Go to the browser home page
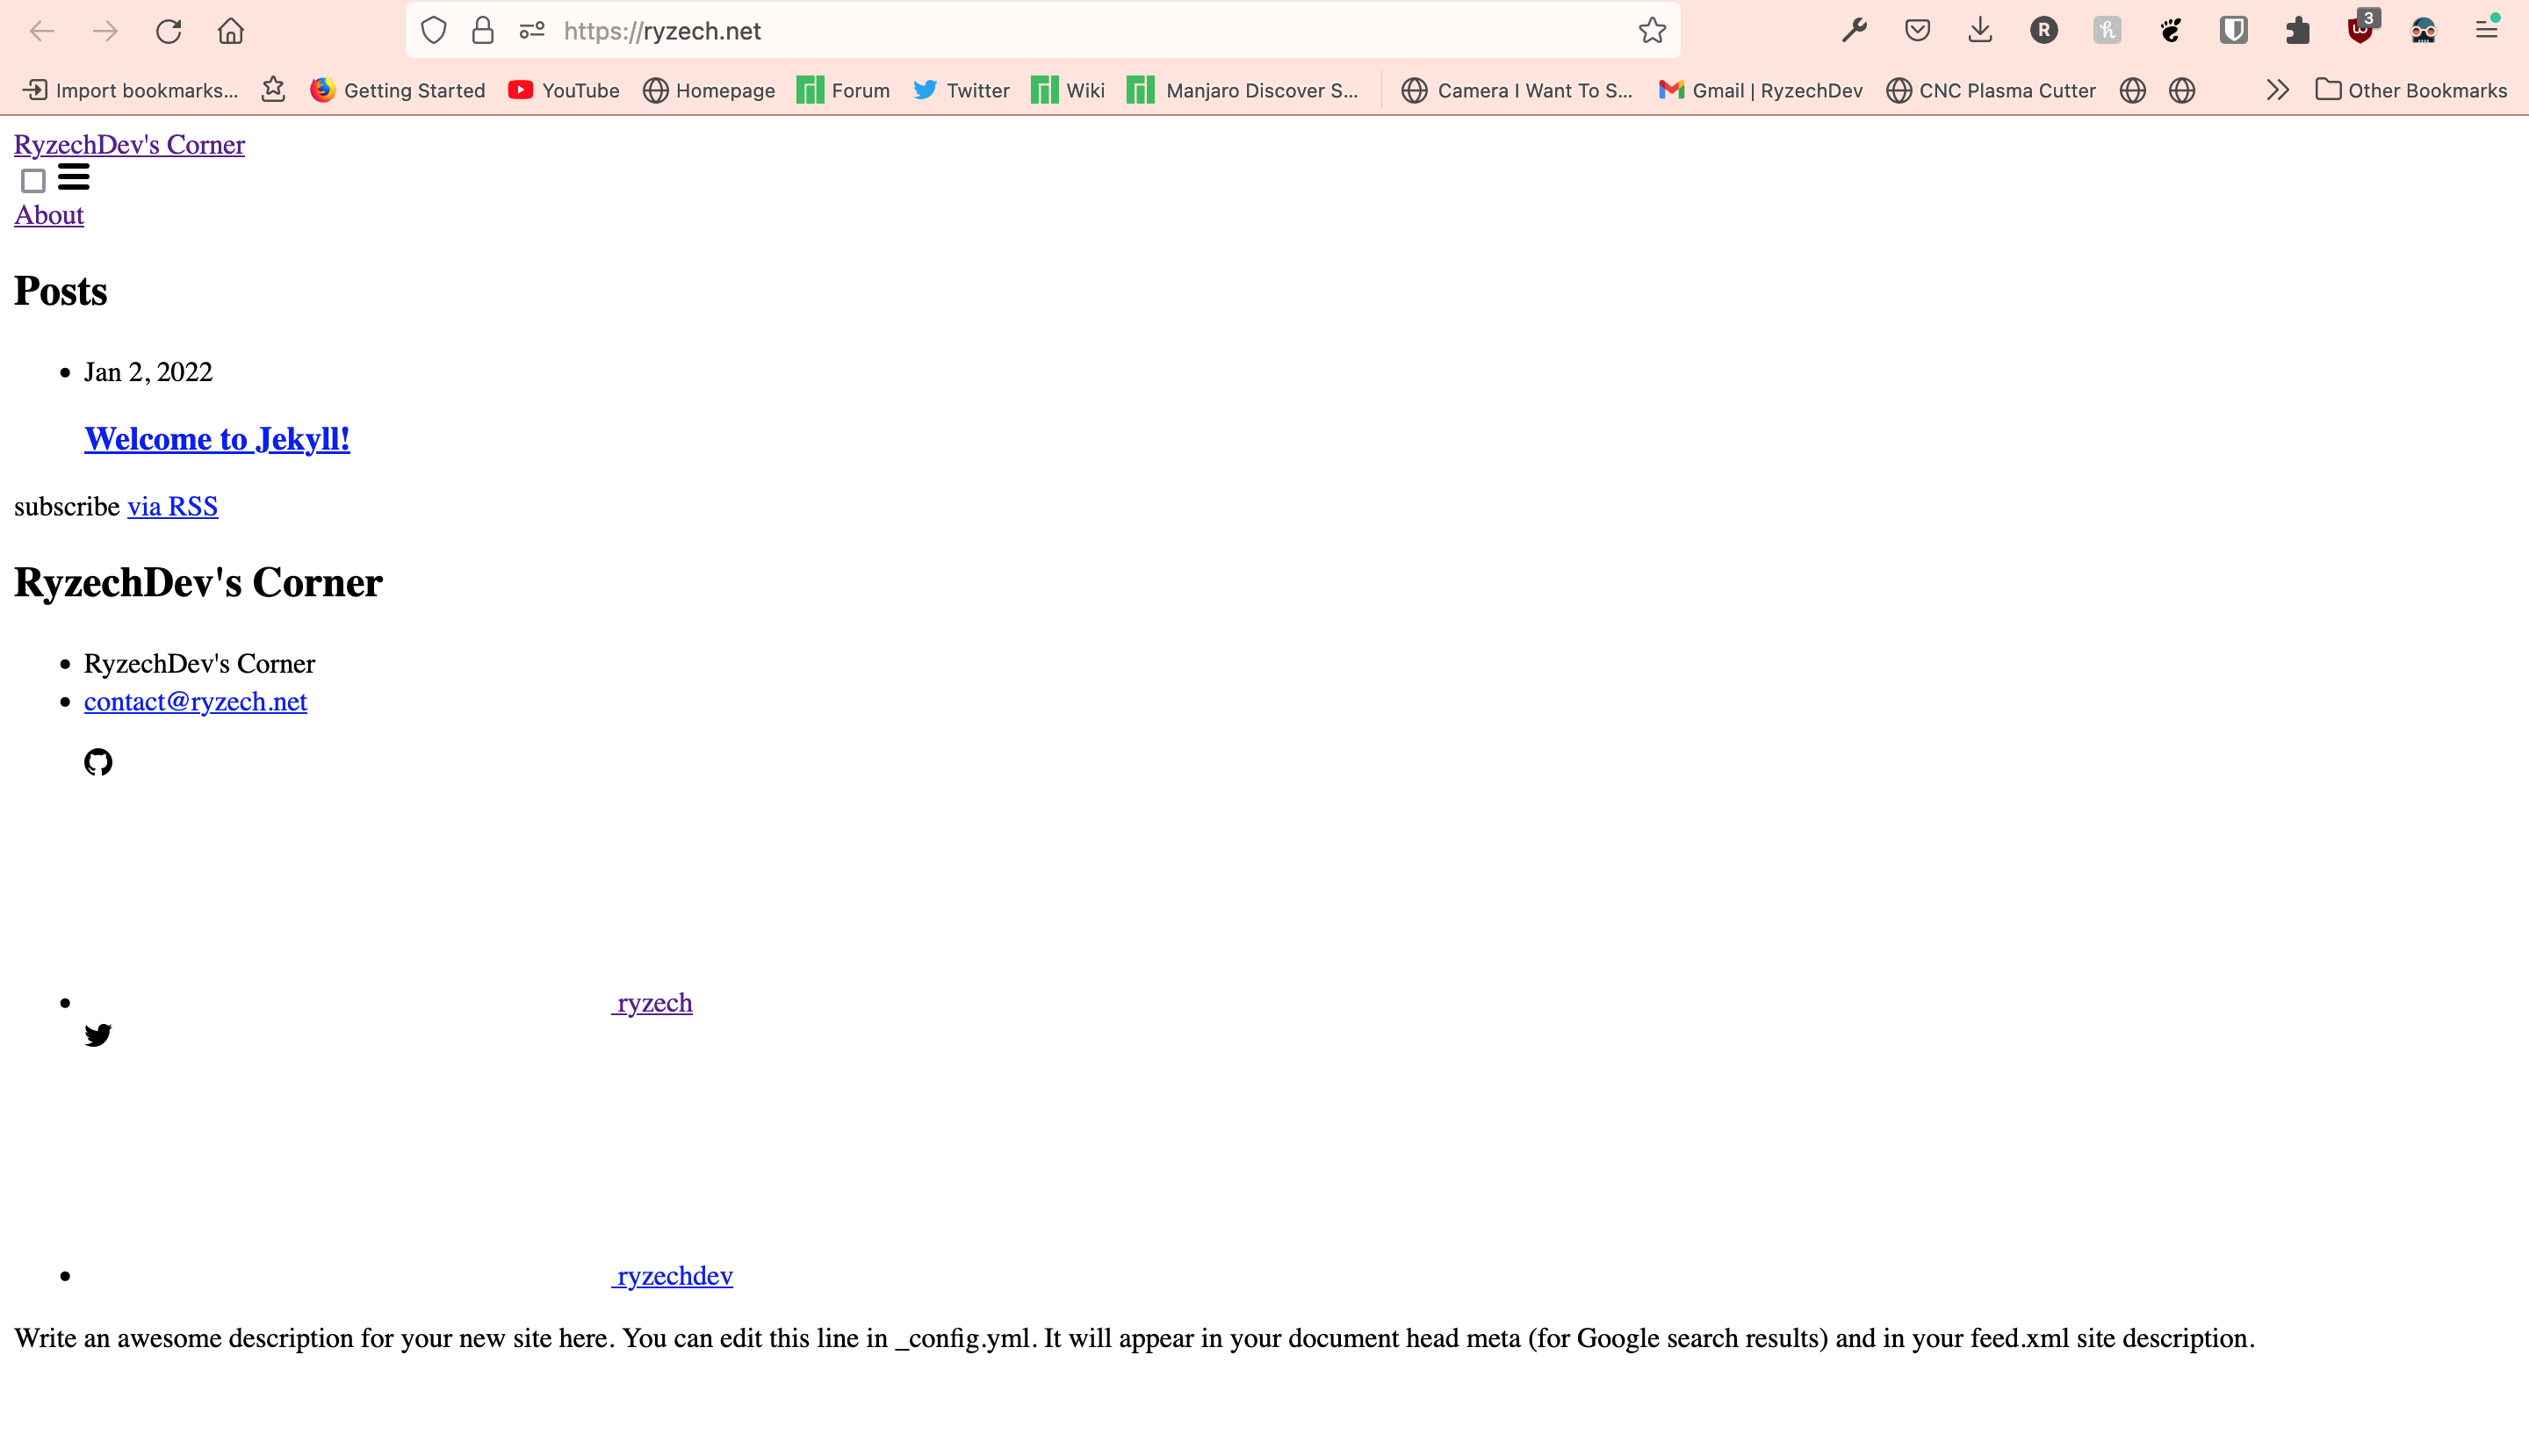The height and width of the screenshot is (1456, 2529). pos(230,30)
